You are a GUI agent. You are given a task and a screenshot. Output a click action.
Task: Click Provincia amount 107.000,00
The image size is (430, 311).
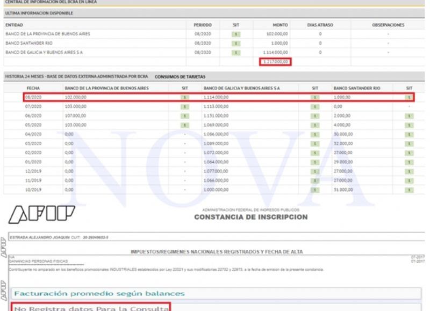[x=75, y=116]
